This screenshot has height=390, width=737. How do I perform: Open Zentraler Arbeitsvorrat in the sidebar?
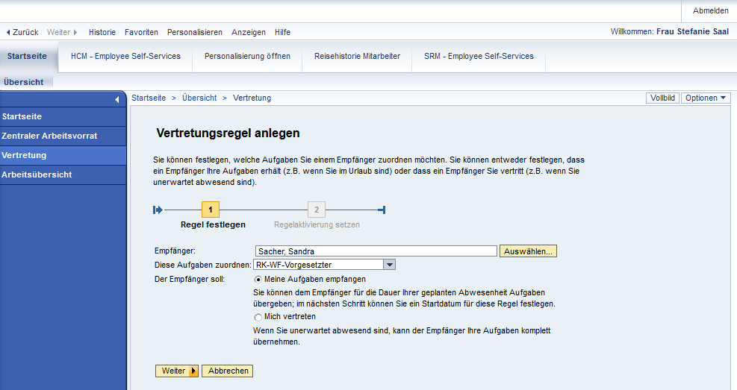(x=49, y=136)
